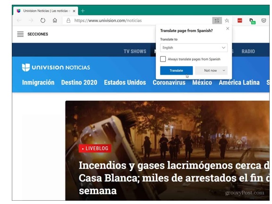This screenshot has width=272, height=204.
Task: Open the Pocket shield extension icon
Action: point(263,21)
